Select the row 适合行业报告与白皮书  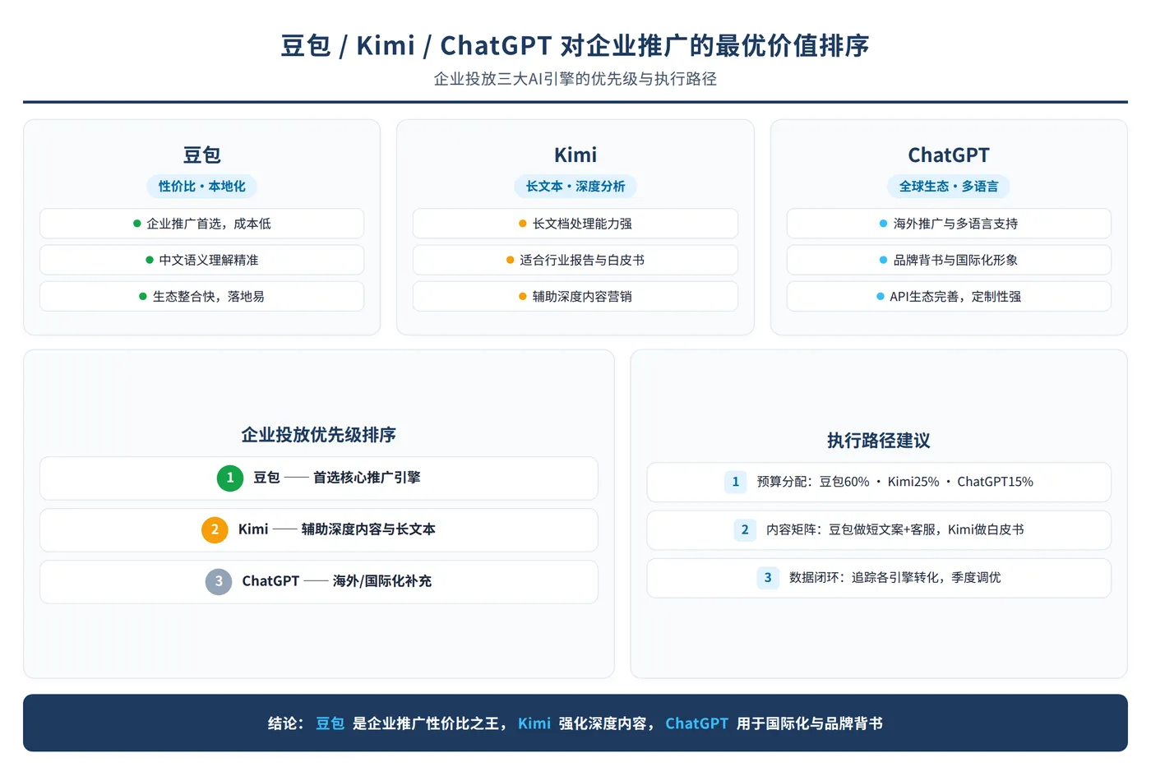click(x=575, y=260)
